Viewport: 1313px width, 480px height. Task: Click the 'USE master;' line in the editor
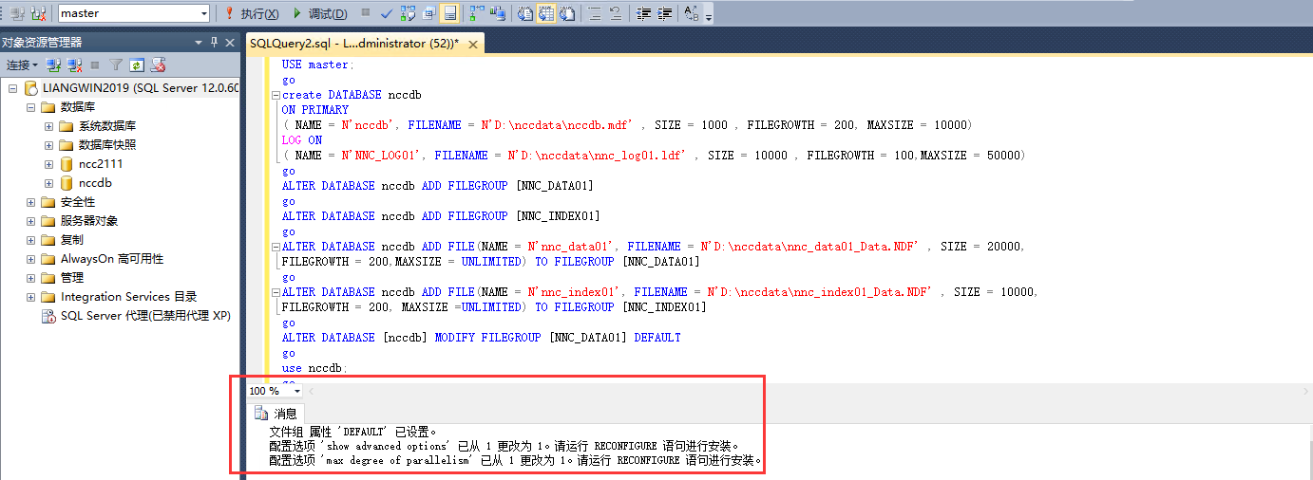pos(317,65)
